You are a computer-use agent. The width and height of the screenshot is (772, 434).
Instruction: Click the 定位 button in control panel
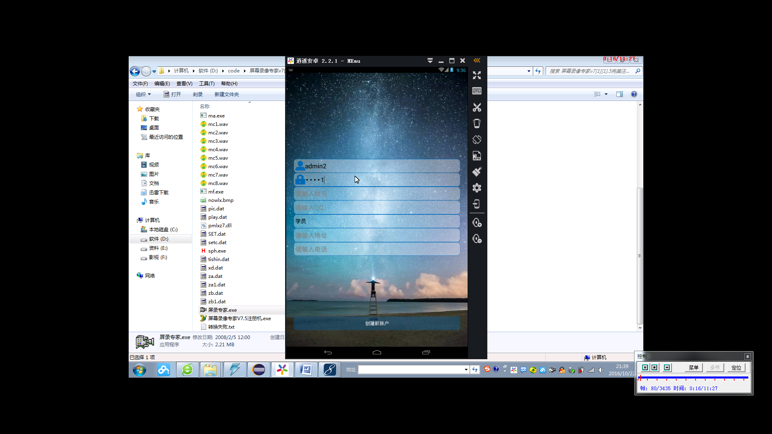[x=736, y=368]
